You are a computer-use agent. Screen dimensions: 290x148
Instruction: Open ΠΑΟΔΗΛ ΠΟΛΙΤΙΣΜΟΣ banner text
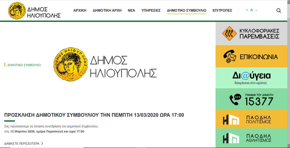pyautogui.click(x=259, y=120)
